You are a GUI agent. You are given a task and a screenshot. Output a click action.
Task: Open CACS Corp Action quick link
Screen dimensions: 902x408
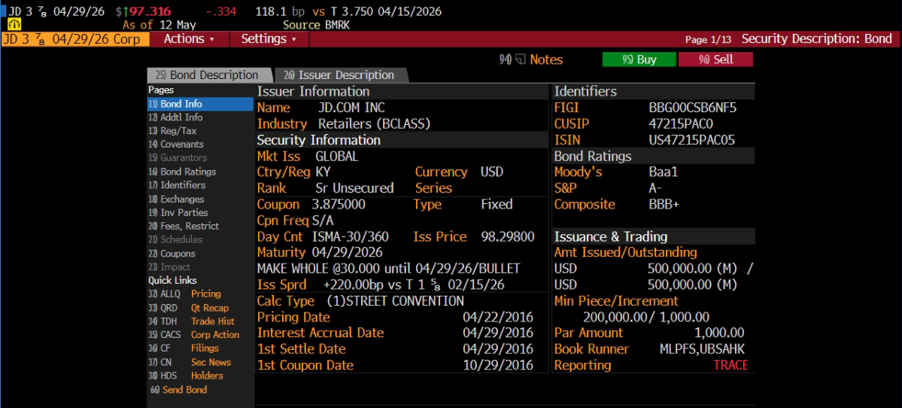[x=194, y=335]
